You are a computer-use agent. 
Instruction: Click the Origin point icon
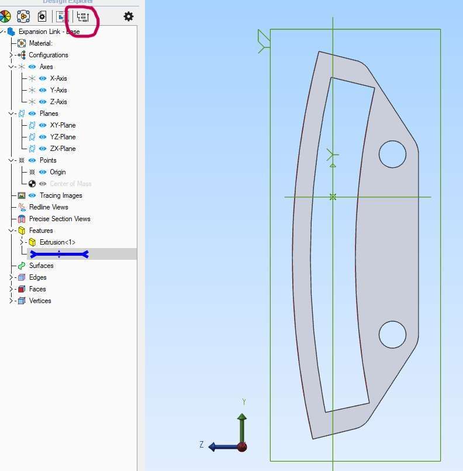[32, 172]
